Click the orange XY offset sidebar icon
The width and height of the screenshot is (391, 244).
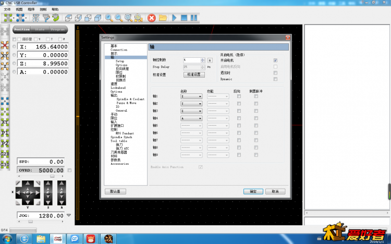[5, 55]
